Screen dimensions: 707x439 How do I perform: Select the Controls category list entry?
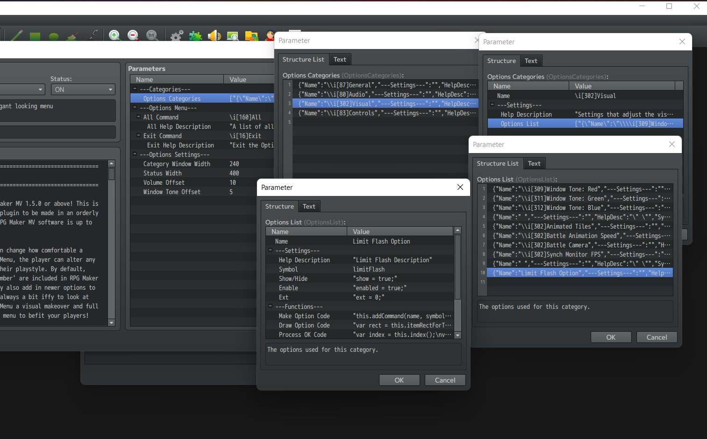pyautogui.click(x=386, y=113)
